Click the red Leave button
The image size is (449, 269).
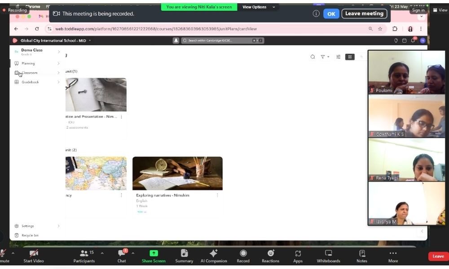[x=438, y=256]
